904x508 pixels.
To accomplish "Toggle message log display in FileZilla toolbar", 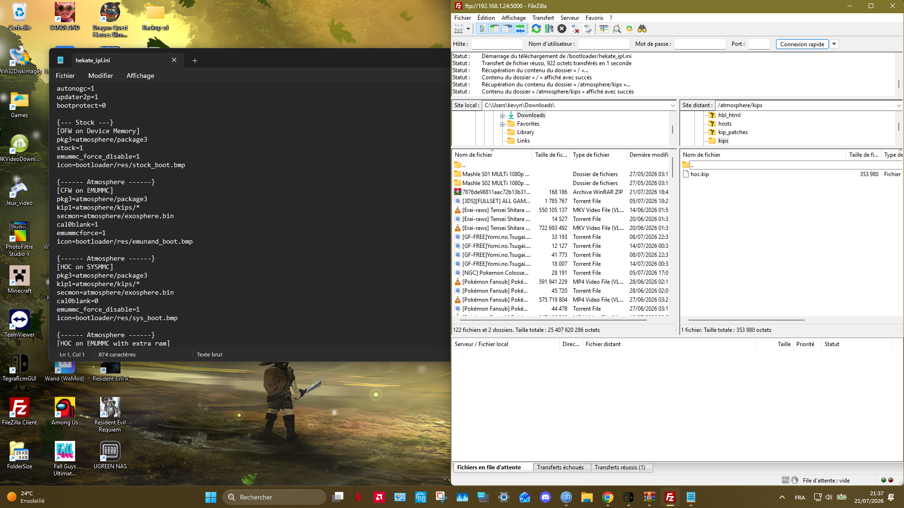I will [482, 29].
